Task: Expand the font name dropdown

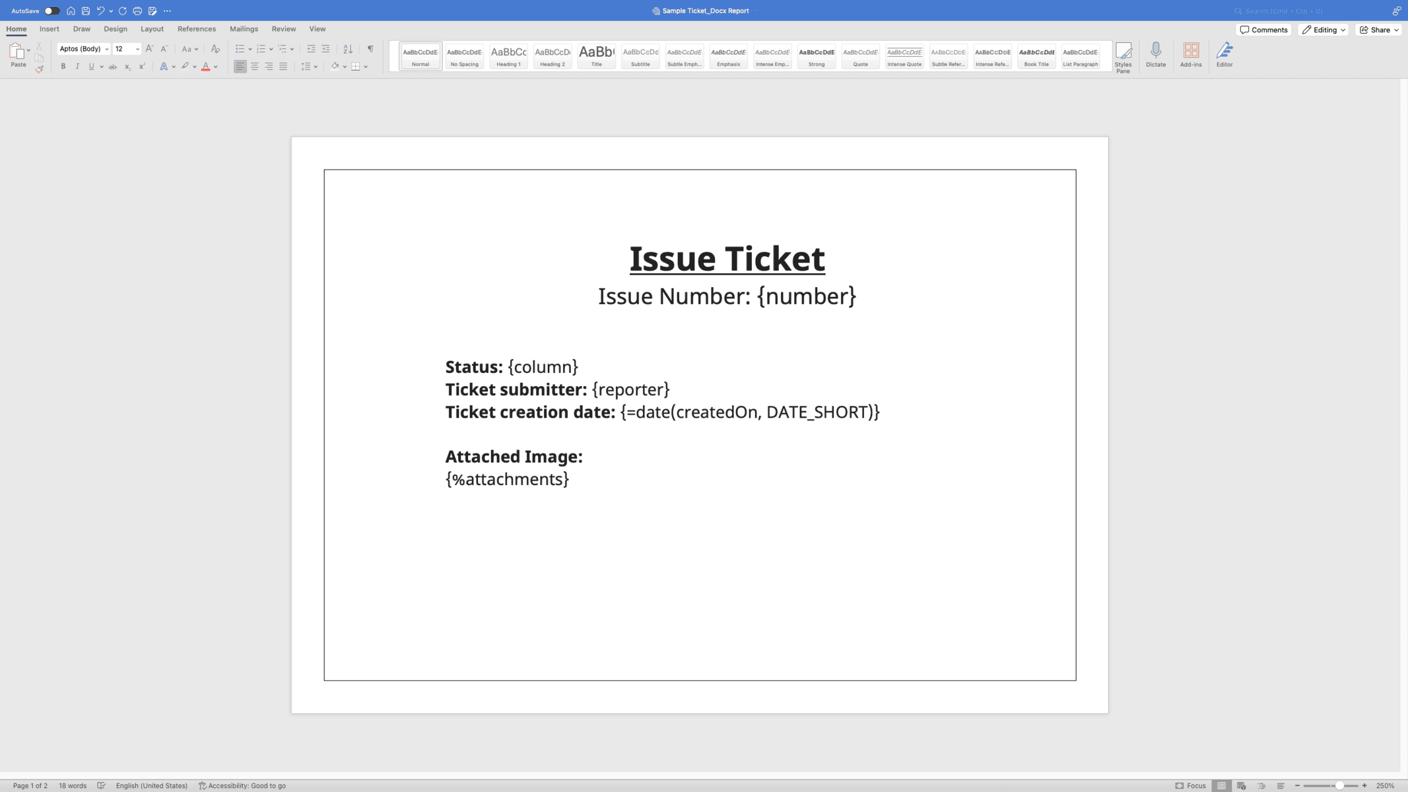Action: [107, 49]
